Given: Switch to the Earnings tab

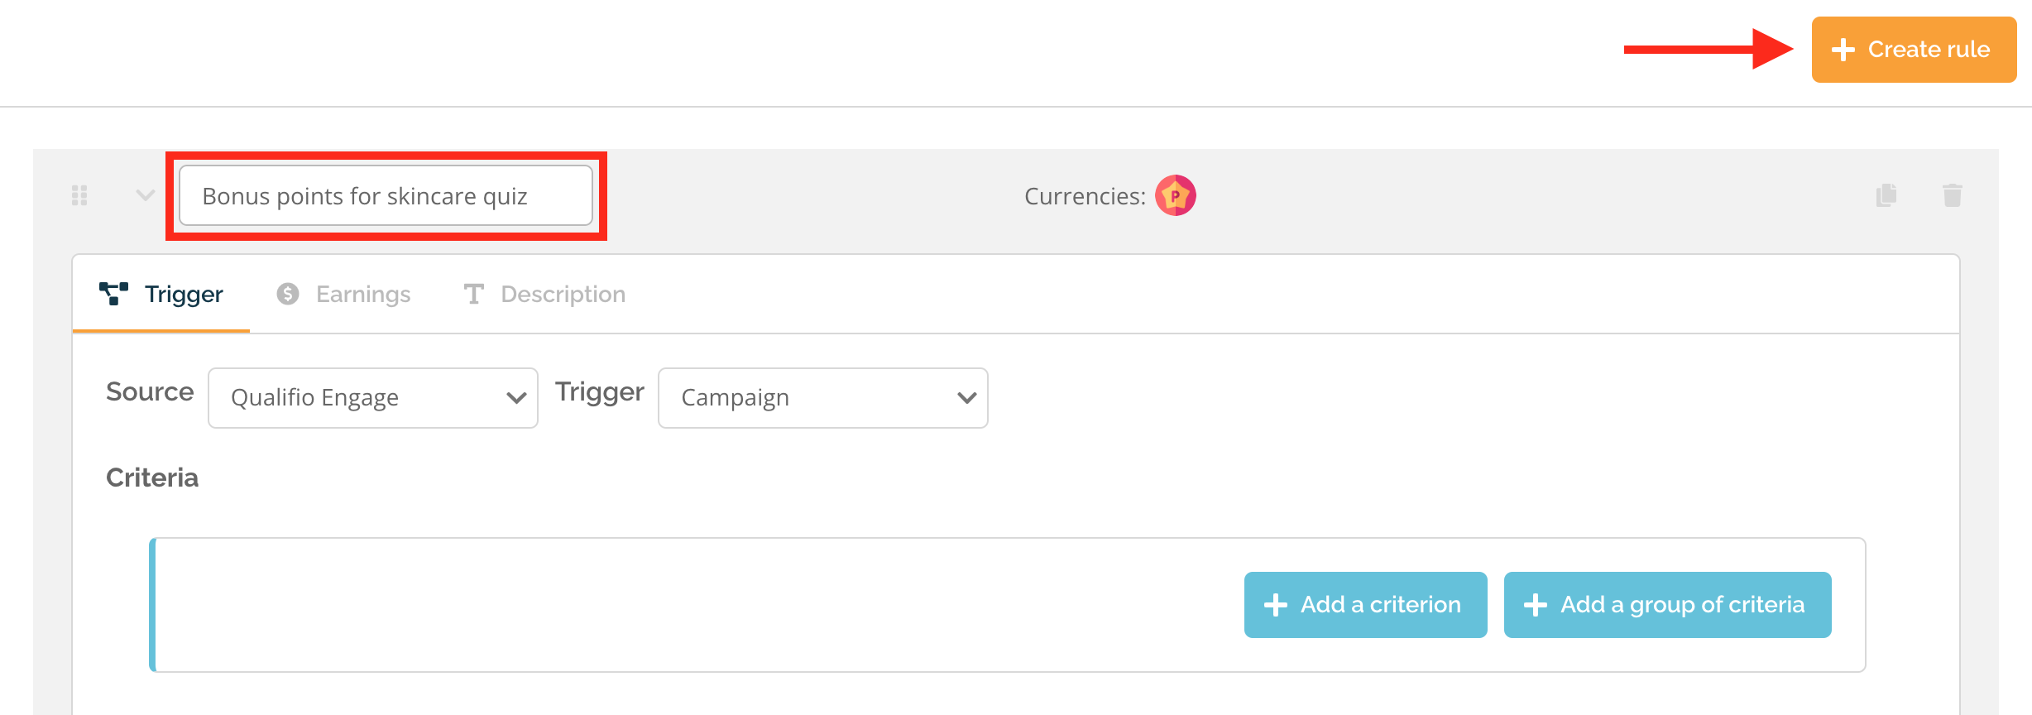Looking at the screenshot, I should point(343,294).
